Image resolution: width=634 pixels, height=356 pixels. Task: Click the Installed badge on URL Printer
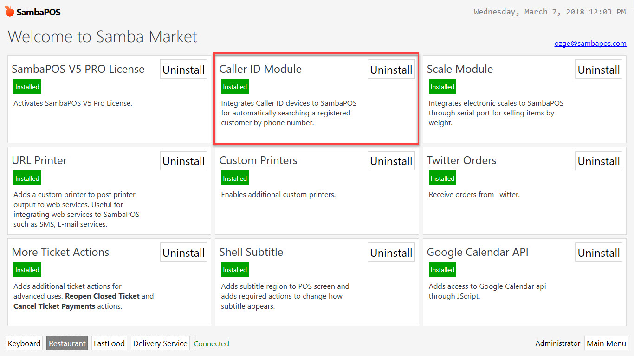pos(27,178)
